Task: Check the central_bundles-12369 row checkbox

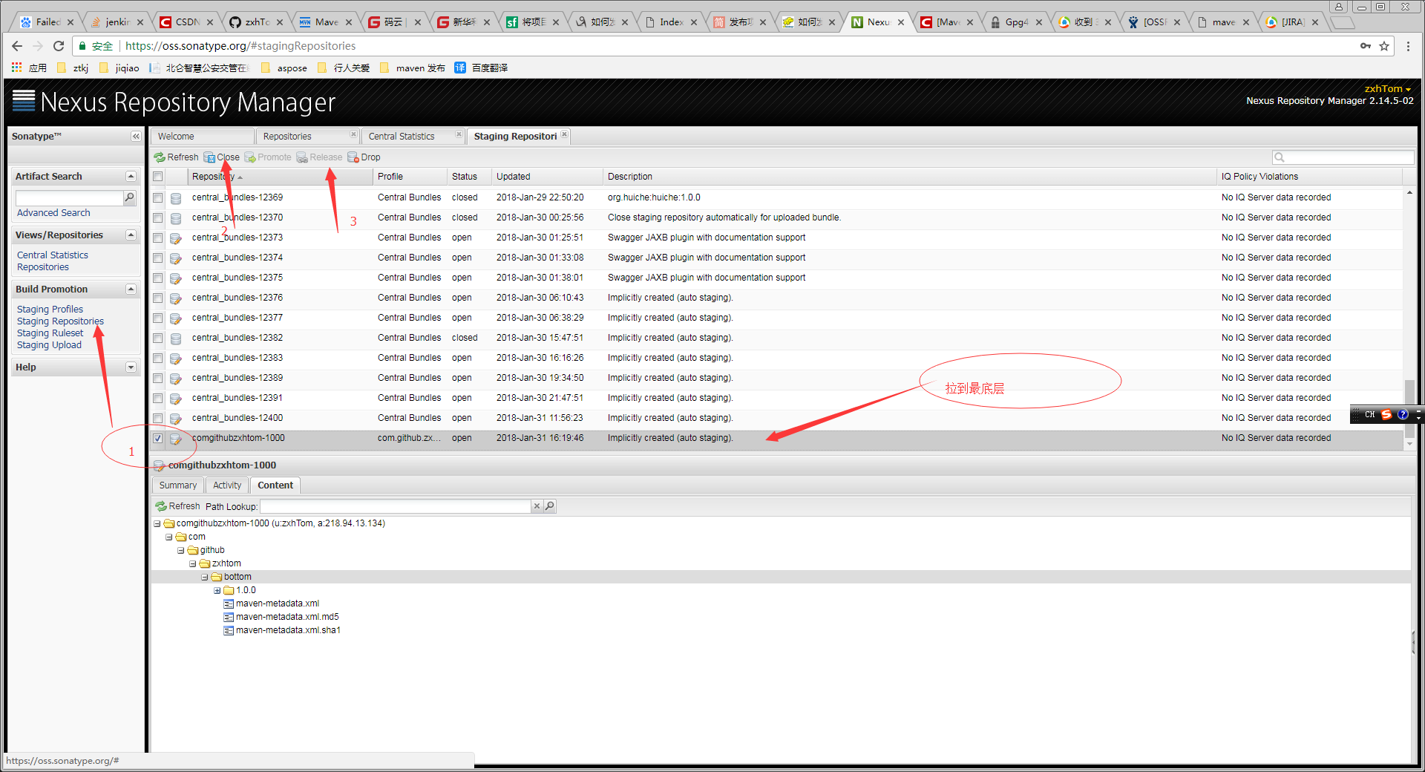Action: (x=157, y=198)
